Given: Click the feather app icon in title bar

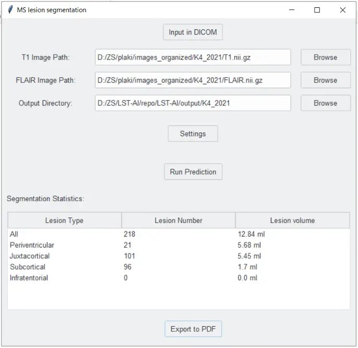Looking at the screenshot, I should coord(10,10).
